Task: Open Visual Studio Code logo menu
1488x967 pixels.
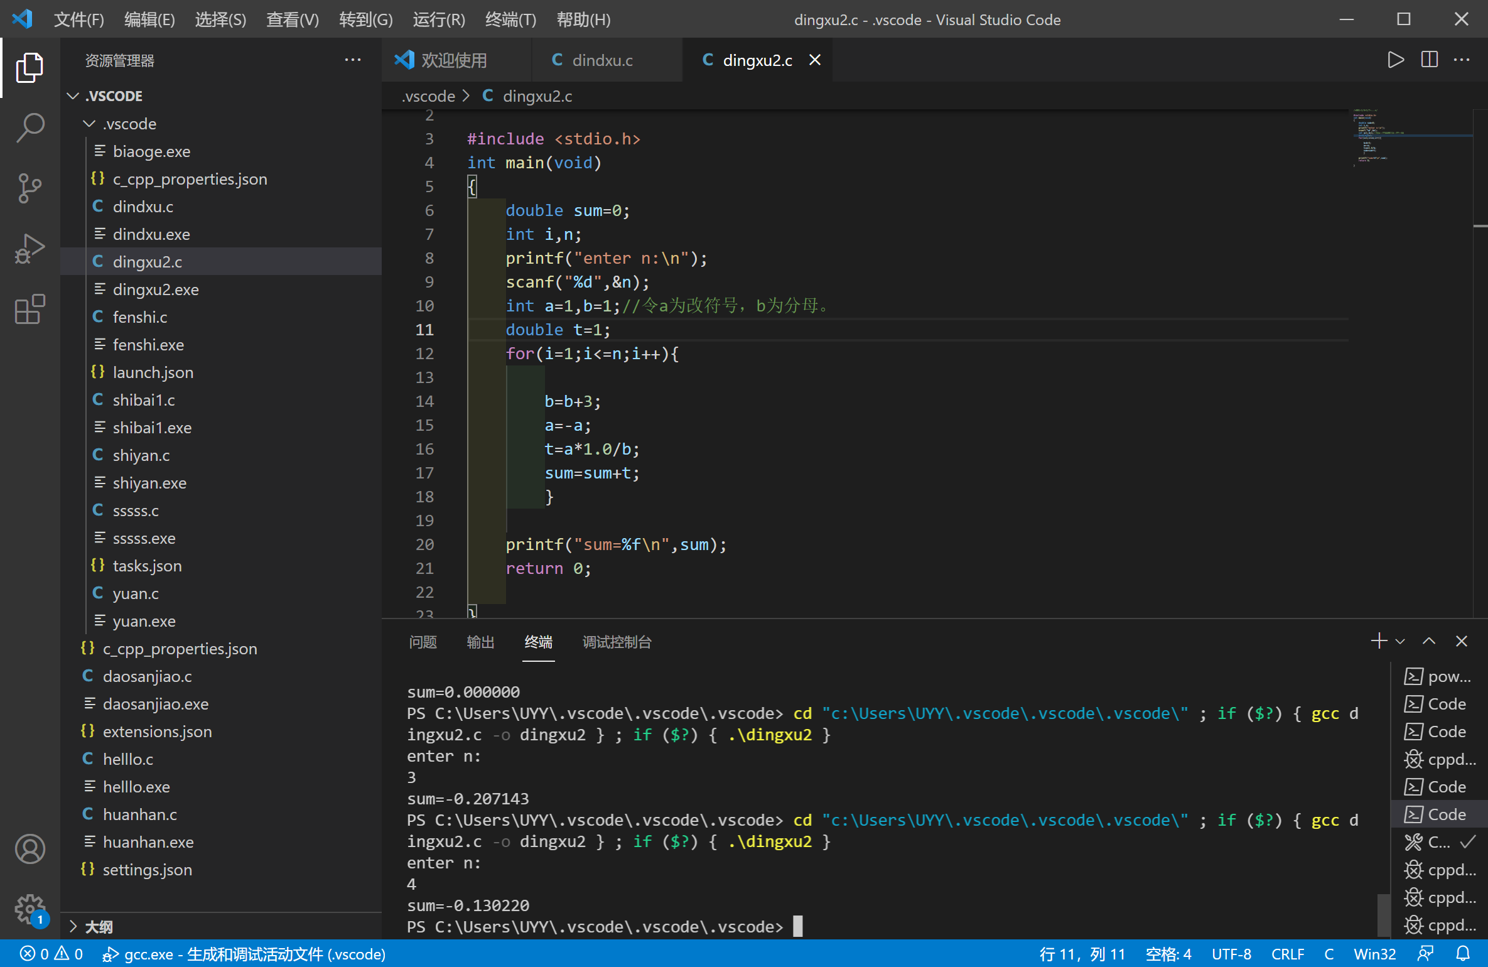Action: tap(23, 19)
